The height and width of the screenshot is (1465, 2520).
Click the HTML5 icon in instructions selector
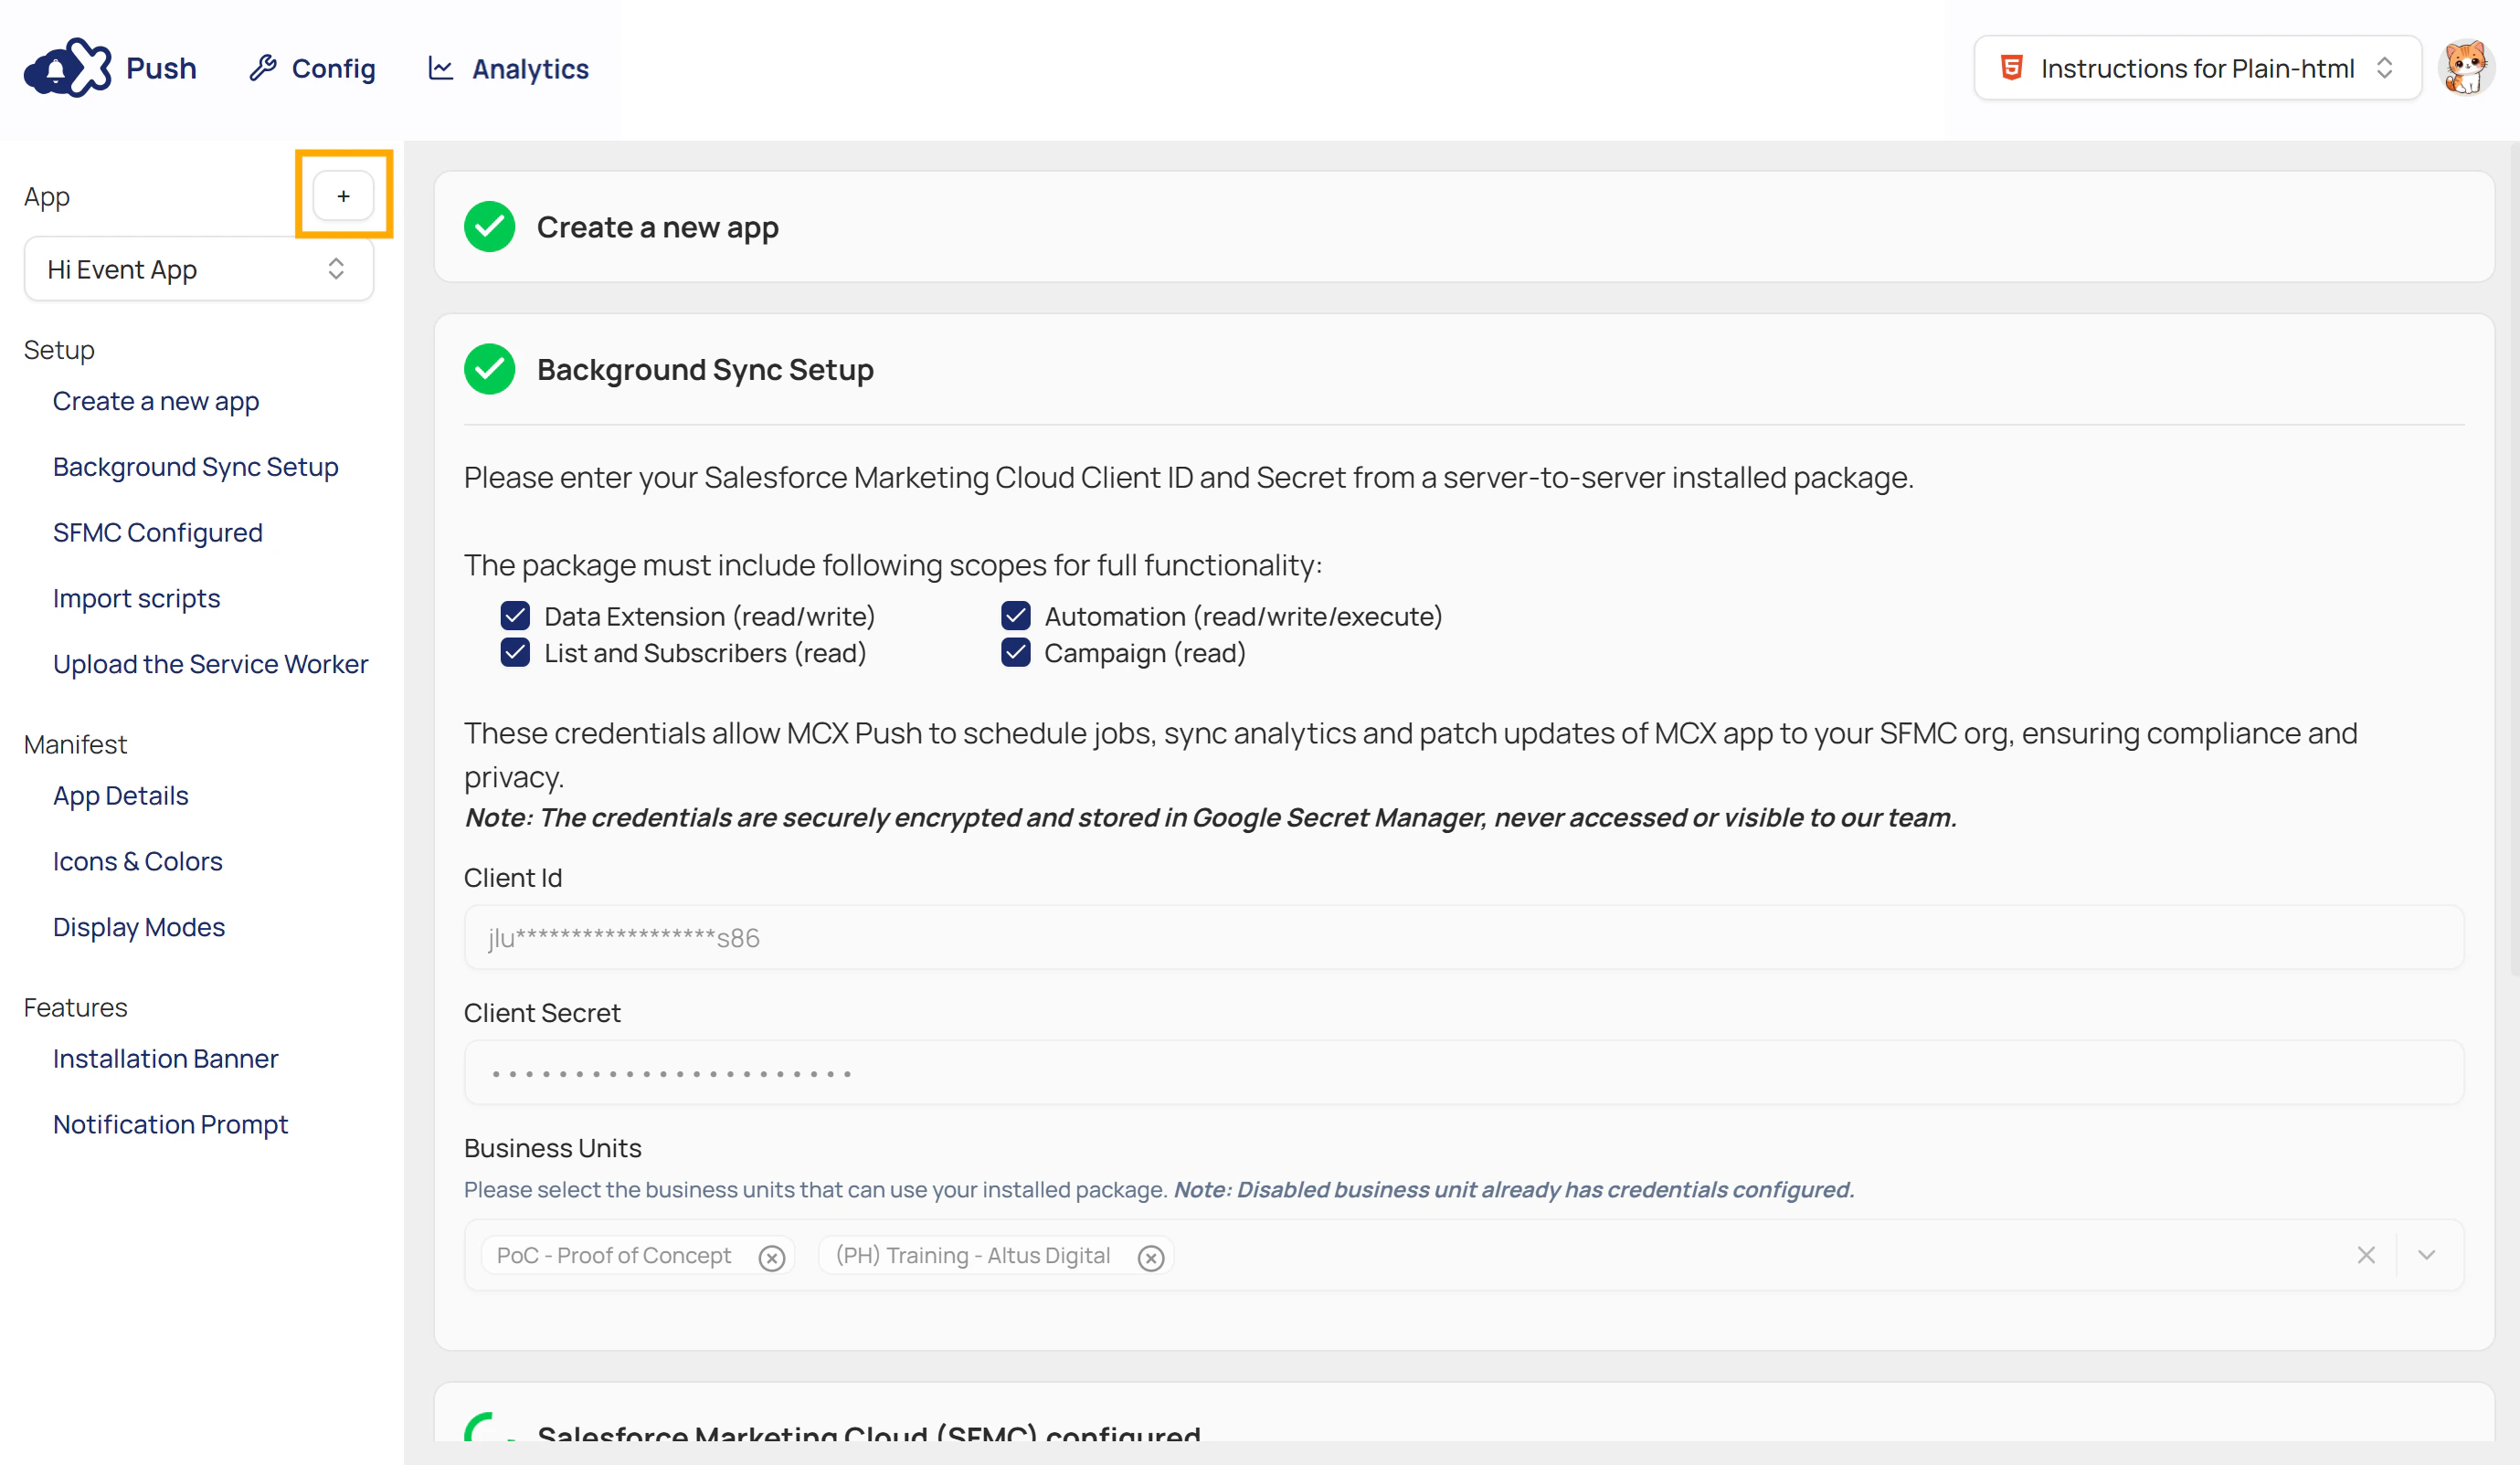pyautogui.click(x=2011, y=68)
